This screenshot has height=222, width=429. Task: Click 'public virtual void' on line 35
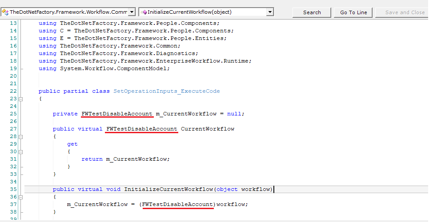coord(86,189)
